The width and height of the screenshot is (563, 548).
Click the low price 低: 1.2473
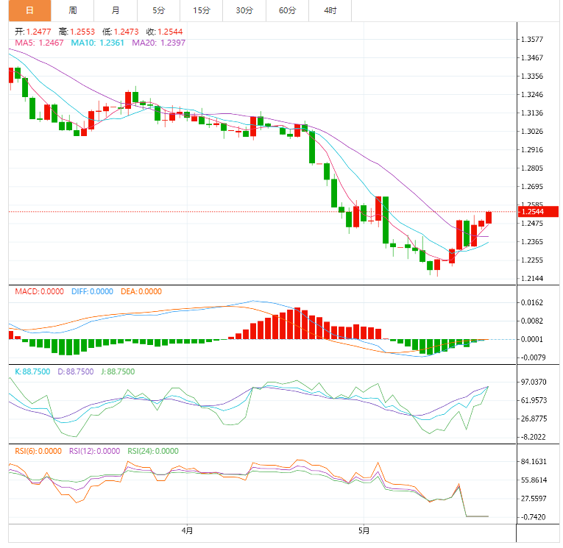tap(120, 32)
